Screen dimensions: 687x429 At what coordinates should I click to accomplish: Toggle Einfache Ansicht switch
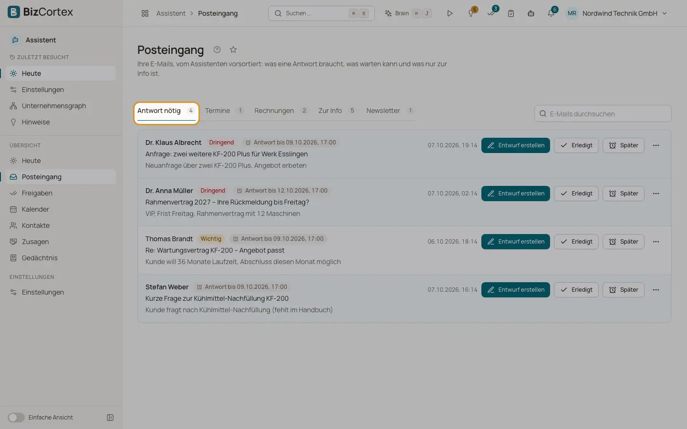pyautogui.click(x=16, y=418)
